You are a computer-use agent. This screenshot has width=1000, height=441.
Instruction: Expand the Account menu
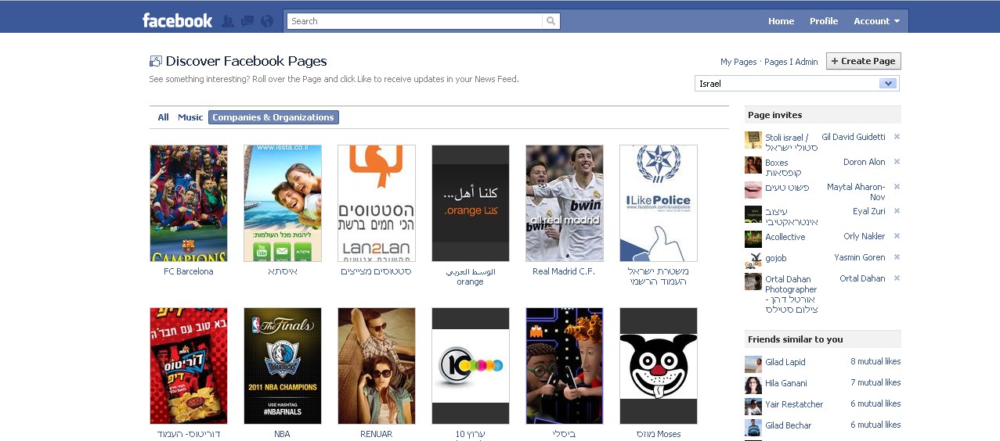click(x=876, y=21)
